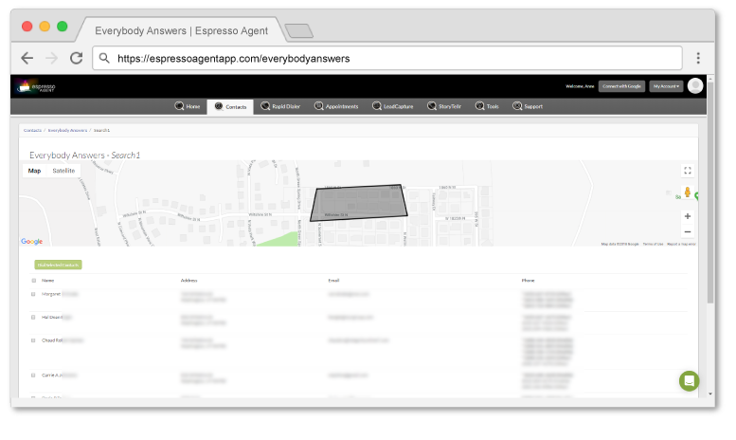Check the box for Hal Dean's row
This screenshot has height=440, width=736.
[x=33, y=318]
